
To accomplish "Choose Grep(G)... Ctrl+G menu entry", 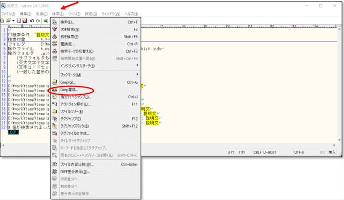I will click(x=96, y=83).
